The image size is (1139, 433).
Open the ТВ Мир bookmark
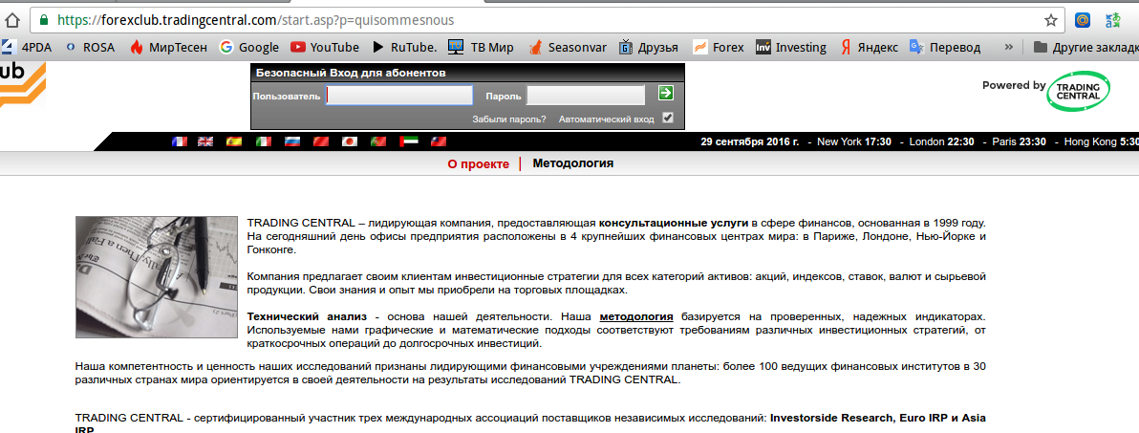481,47
